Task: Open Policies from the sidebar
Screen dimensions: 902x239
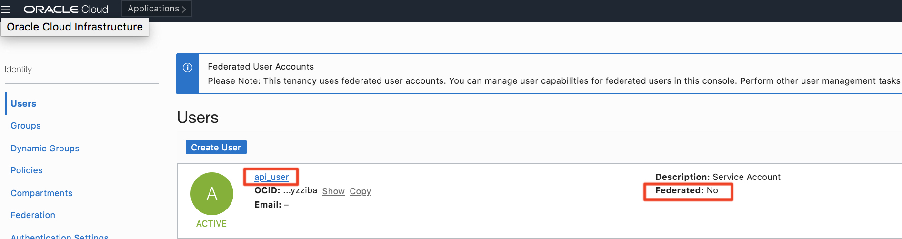Action: [27, 170]
